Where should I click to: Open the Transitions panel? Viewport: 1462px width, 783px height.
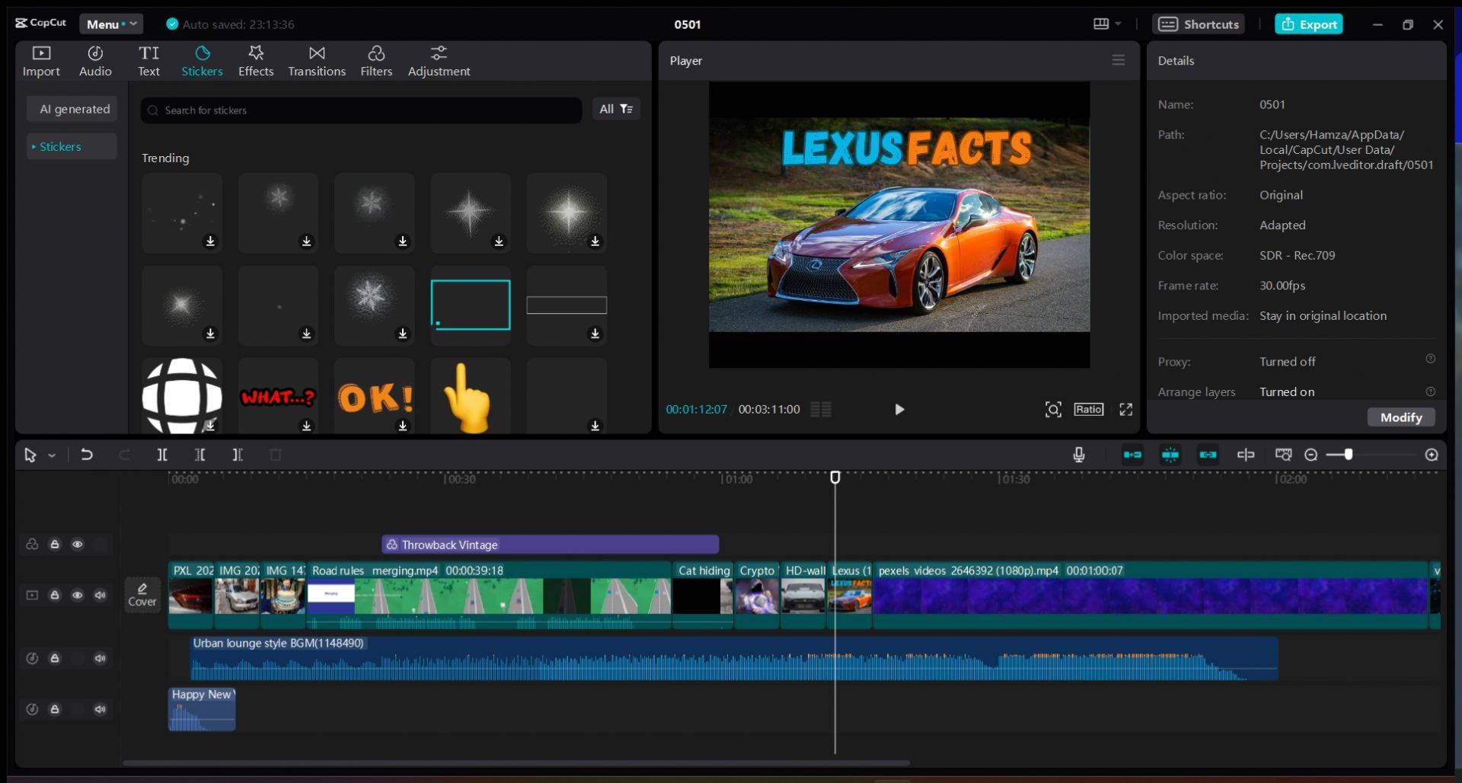tap(317, 61)
